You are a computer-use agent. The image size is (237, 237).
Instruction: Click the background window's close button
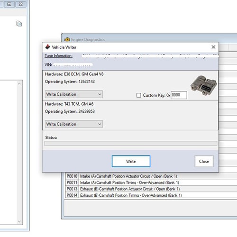[x=20, y=4]
